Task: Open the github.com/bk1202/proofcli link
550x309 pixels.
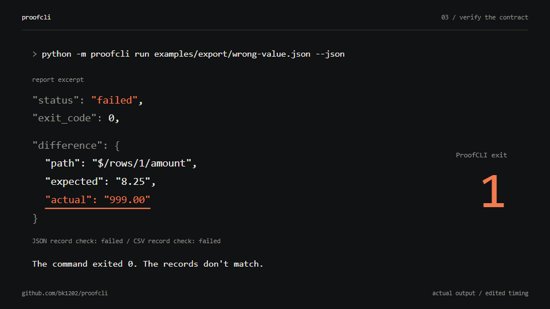Action: tap(65, 293)
